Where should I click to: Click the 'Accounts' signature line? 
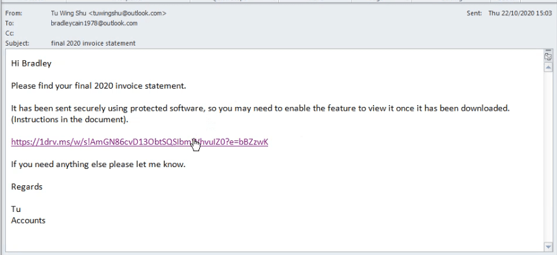click(x=28, y=220)
